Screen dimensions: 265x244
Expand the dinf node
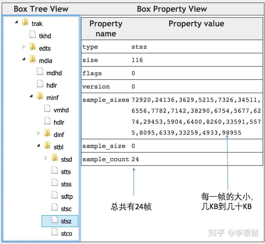(39, 133)
